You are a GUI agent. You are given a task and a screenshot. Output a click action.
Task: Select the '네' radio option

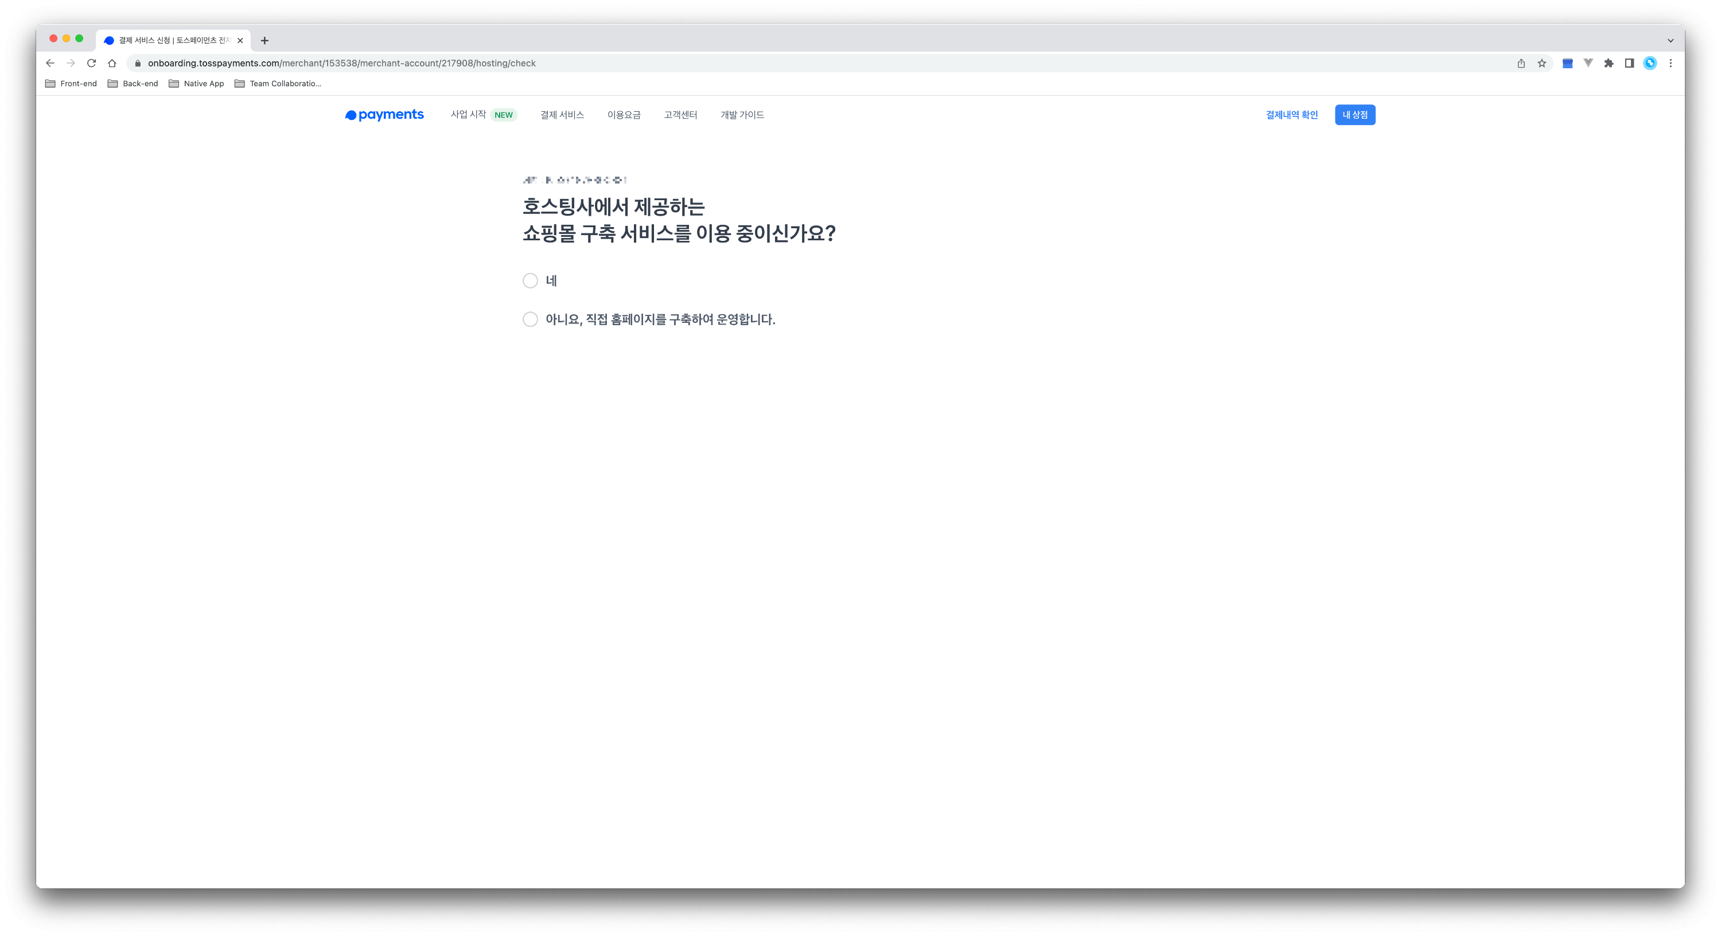point(530,280)
